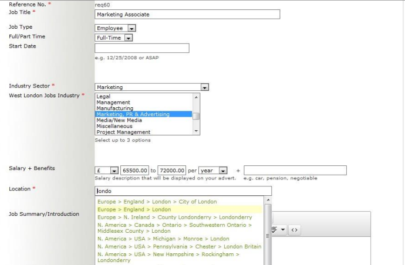Screen dimensions: 405x265
Task: Choose Ontario Middlesex County London suggestion
Action: coord(179,228)
